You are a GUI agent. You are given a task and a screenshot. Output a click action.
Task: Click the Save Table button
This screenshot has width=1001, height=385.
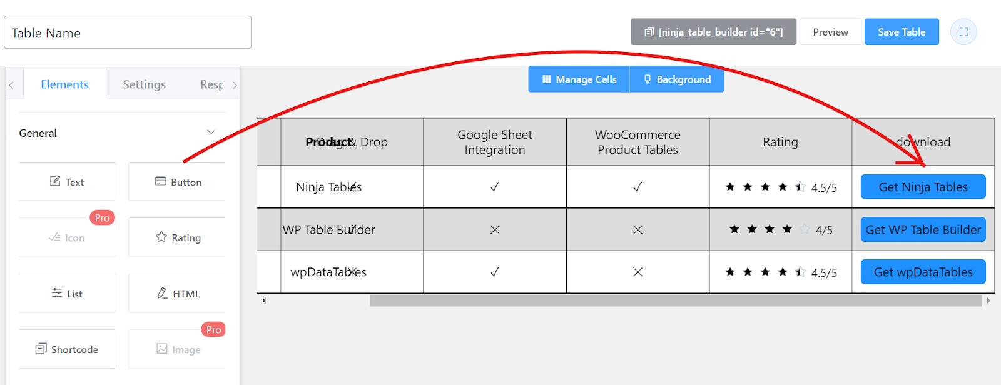[902, 32]
